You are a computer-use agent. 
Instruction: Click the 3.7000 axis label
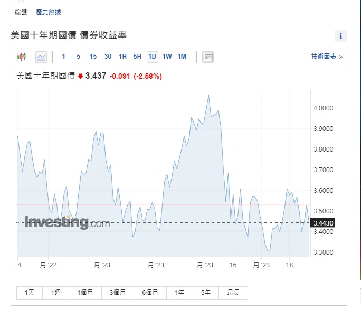(323, 170)
